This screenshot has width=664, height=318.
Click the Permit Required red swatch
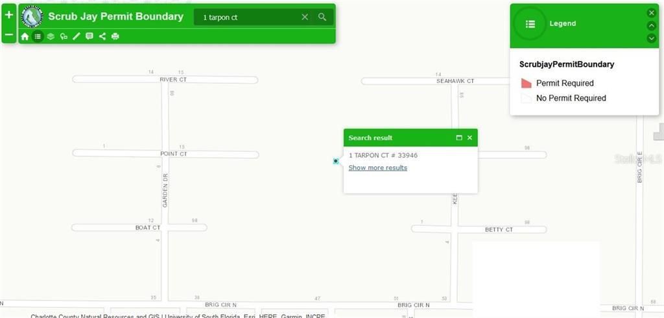tap(526, 83)
